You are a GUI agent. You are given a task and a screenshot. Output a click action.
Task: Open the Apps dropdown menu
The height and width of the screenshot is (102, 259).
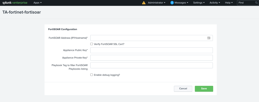[37, 3]
